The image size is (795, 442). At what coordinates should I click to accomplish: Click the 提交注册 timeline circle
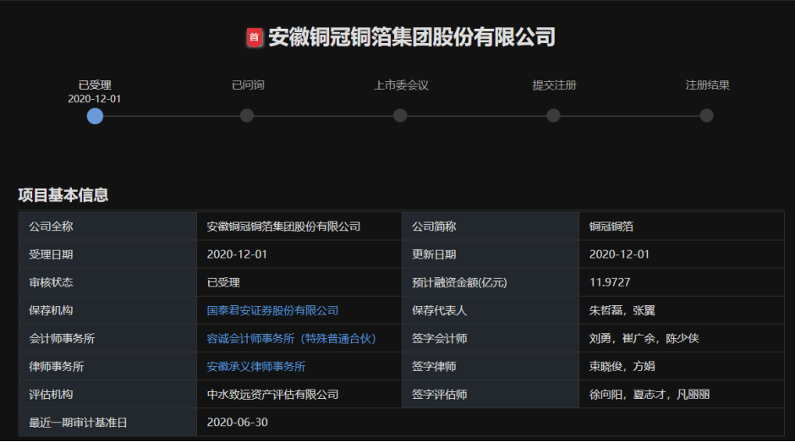coord(553,116)
